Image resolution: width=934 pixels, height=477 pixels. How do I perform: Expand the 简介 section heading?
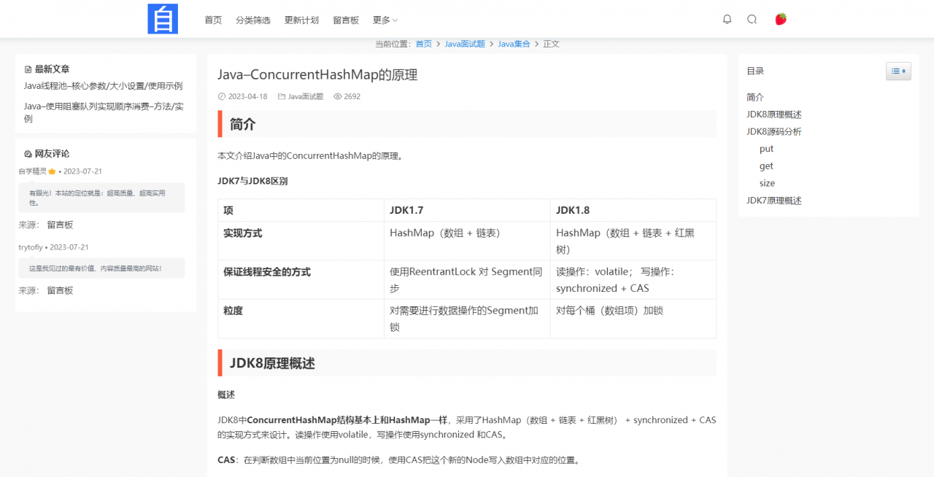pyautogui.click(x=241, y=124)
